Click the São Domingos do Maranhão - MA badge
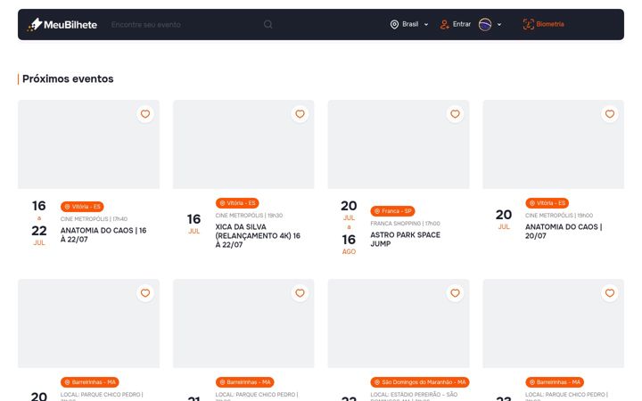Screen dimensions: 642x401 click(420, 382)
